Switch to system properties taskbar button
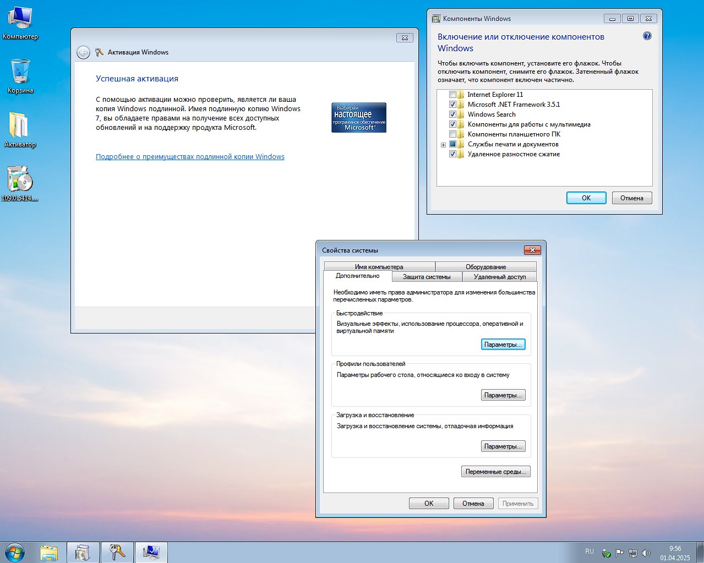The width and height of the screenshot is (704, 563). click(151, 553)
